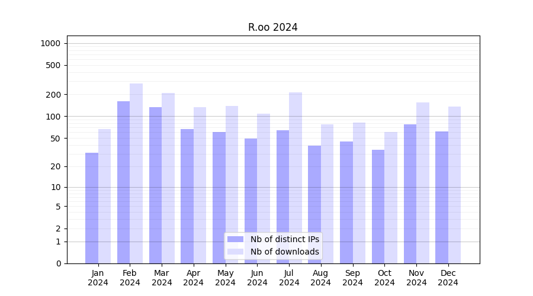The height and width of the screenshot is (296, 533).
Task: Select the Jun 2024 x-axis label
Action: 257,278
